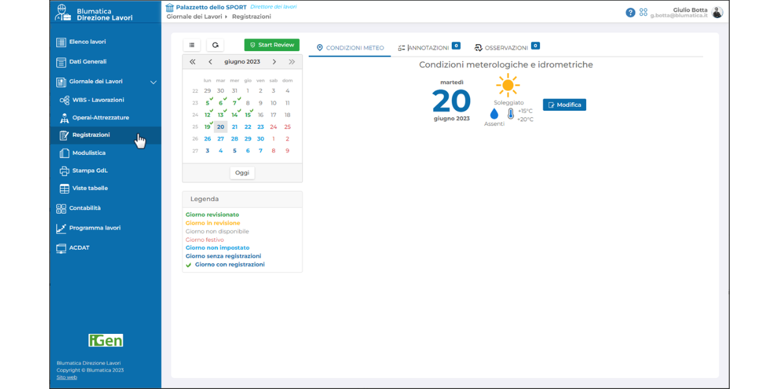
Task: Click the Modifica button
Action: point(564,105)
